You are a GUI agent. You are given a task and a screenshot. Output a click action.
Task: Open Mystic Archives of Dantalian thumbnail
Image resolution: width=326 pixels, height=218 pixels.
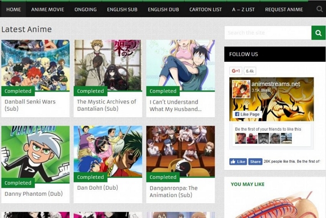[x=108, y=65]
